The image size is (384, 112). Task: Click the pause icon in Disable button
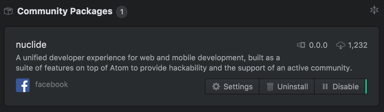[x=325, y=86]
